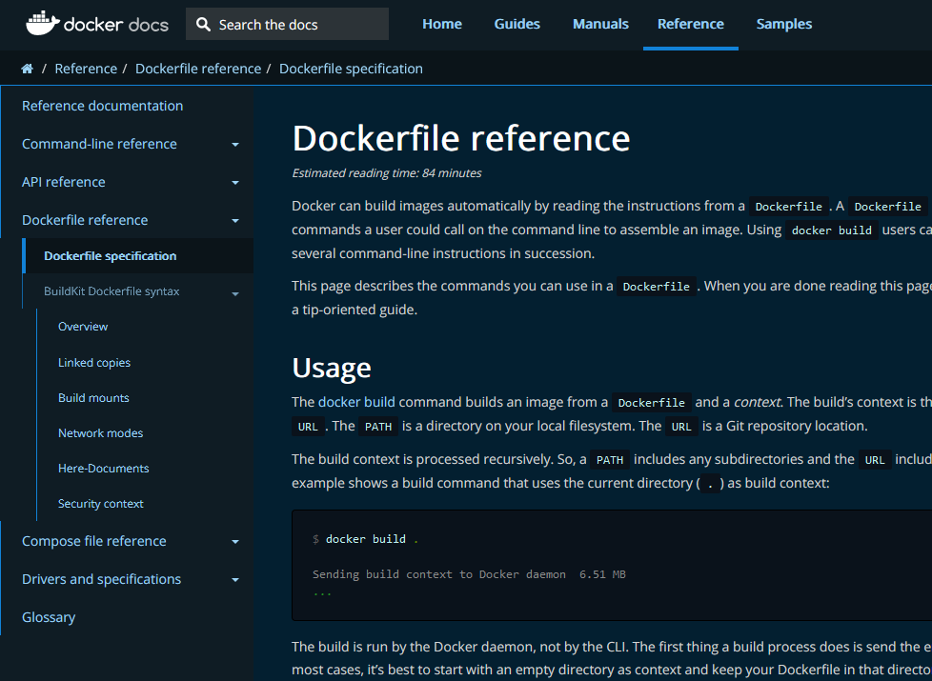
Task: Click the italic word 'context'
Action: click(758, 402)
